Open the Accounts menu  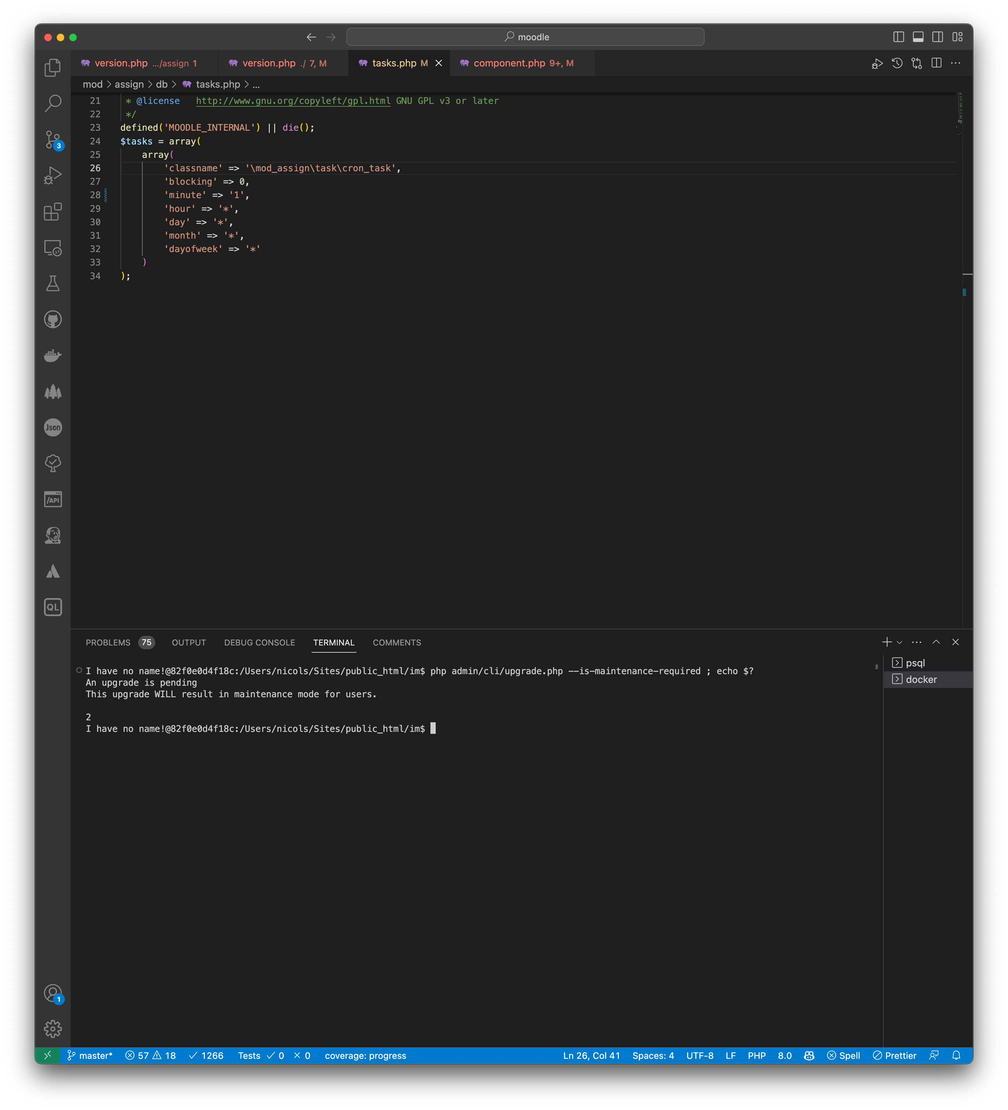(53, 994)
